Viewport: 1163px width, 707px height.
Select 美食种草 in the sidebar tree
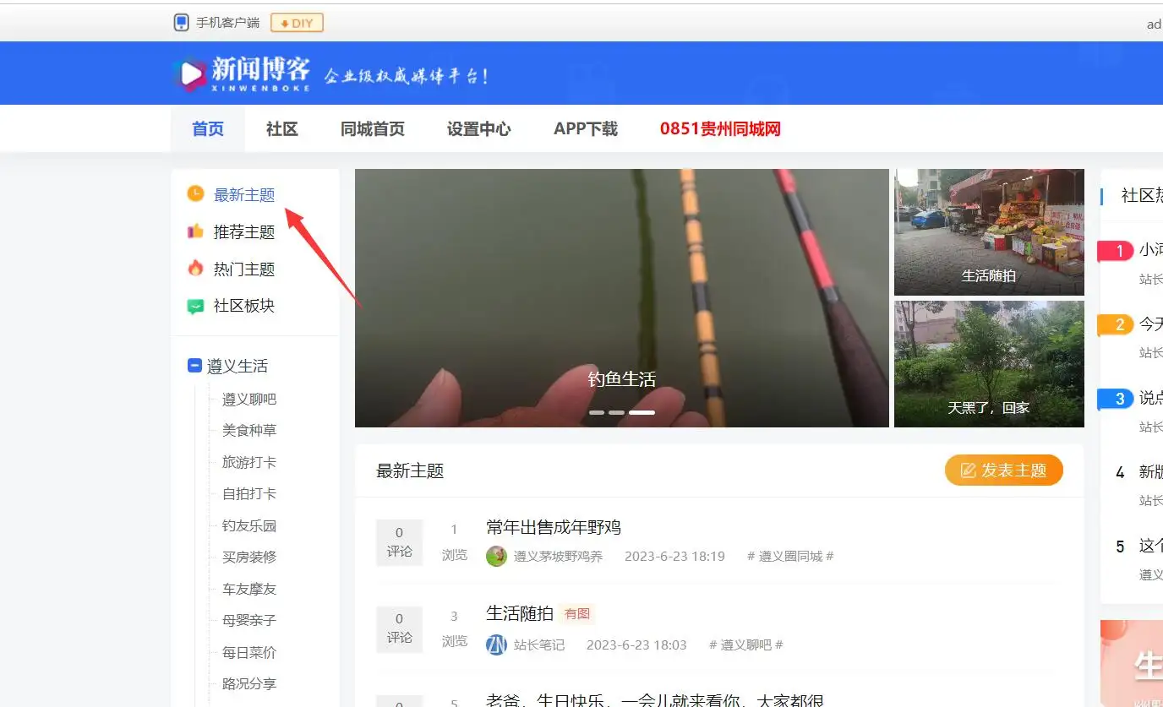[x=249, y=431]
